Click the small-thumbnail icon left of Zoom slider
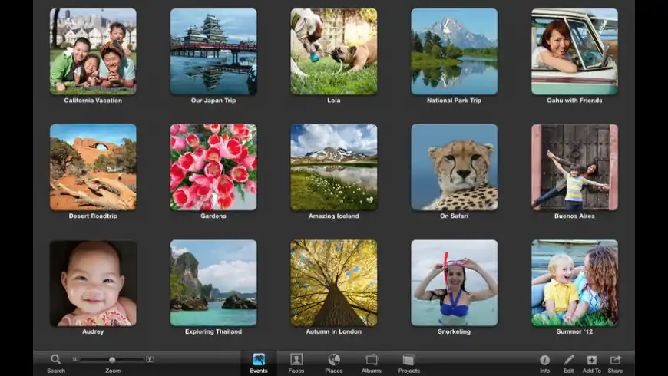 point(75,360)
